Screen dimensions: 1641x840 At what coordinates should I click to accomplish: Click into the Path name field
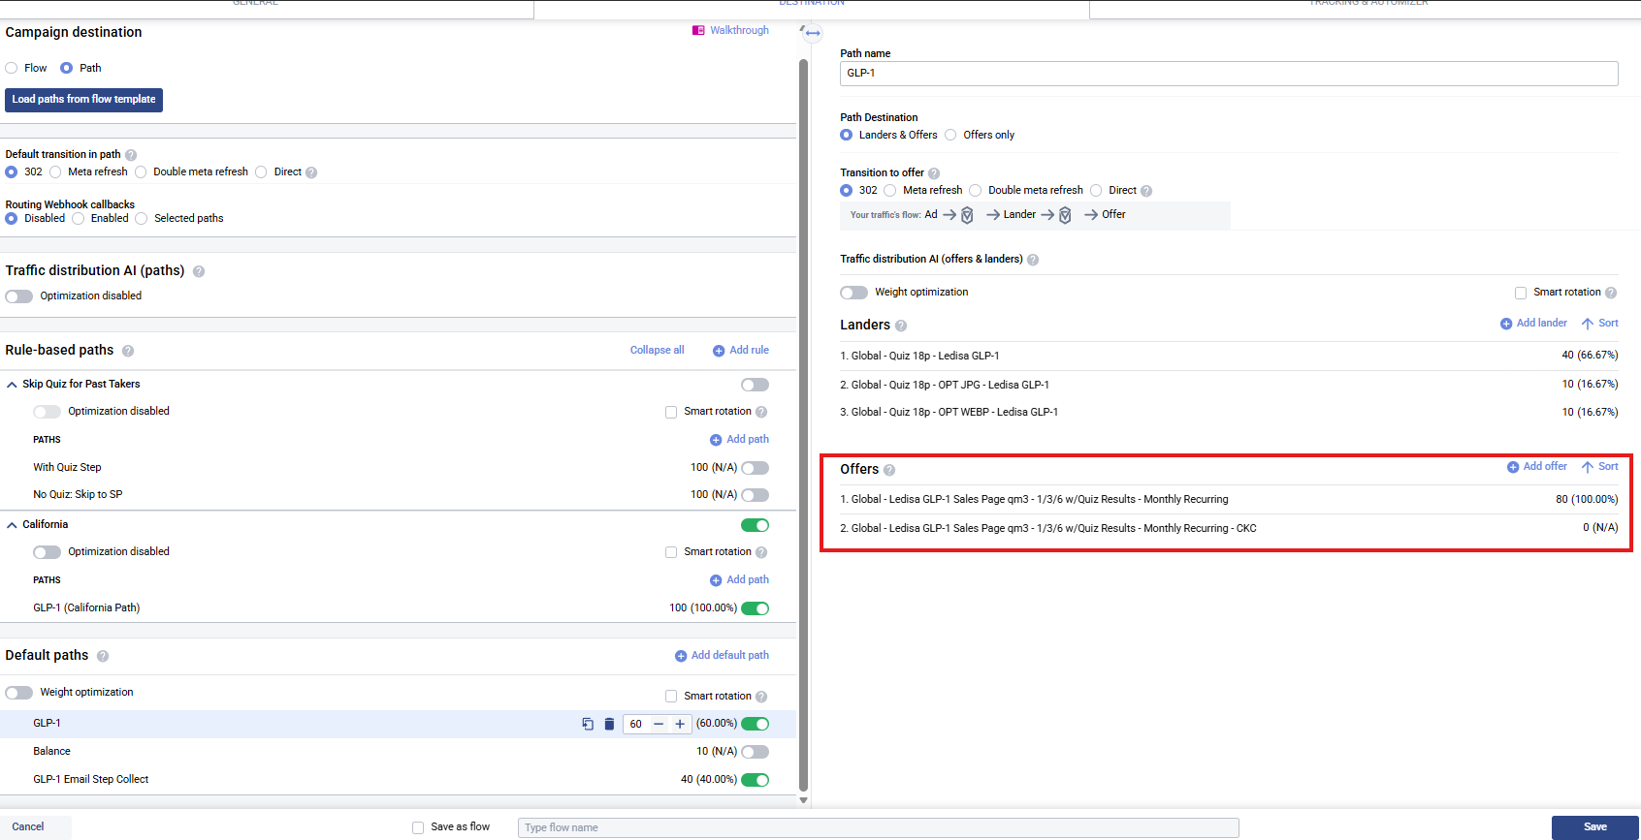(1228, 74)
